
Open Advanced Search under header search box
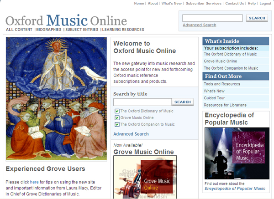coord(200,25)
